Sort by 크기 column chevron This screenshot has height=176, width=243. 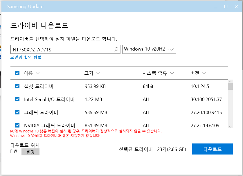pos(98,73)
